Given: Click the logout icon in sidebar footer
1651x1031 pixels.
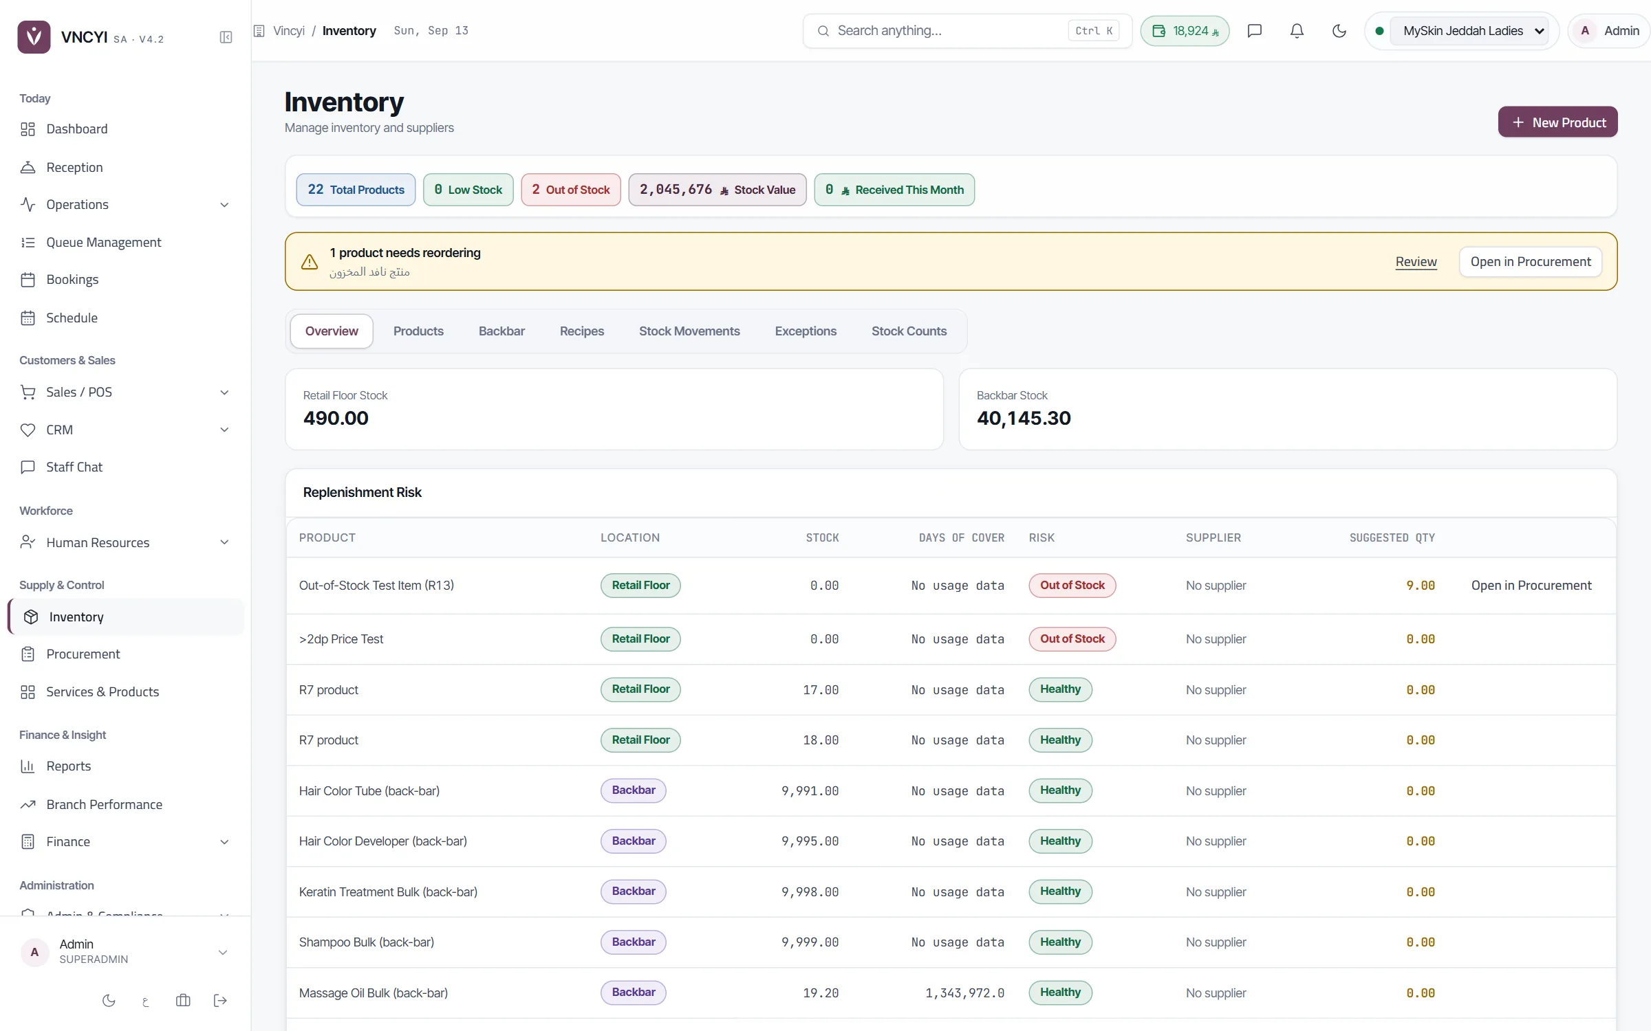Looking at the screenshot, I should (x=220, y=1001).
